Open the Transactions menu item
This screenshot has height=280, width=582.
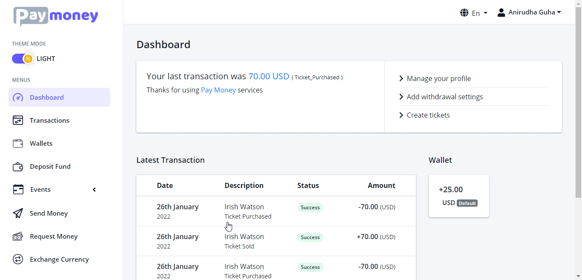(49, 121)
